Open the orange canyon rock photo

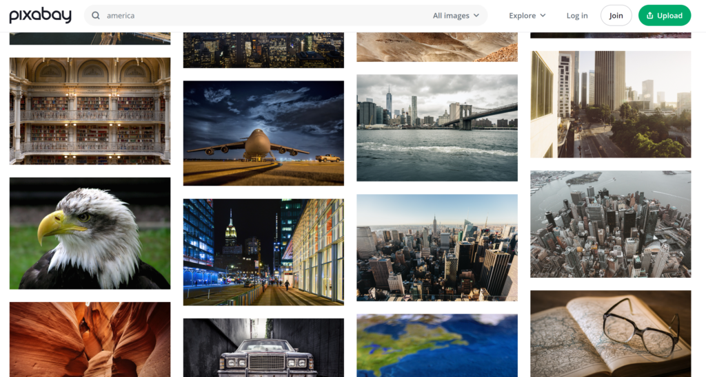pos(90,339)
